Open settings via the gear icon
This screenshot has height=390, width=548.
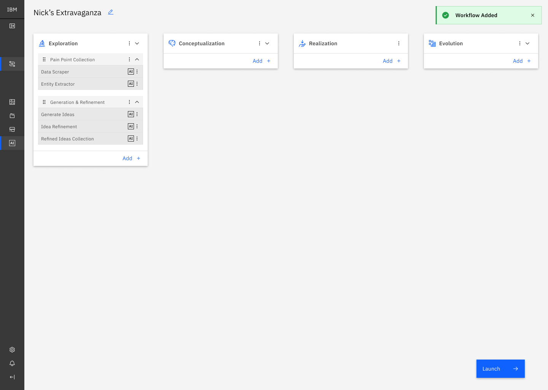click(12, 350)
